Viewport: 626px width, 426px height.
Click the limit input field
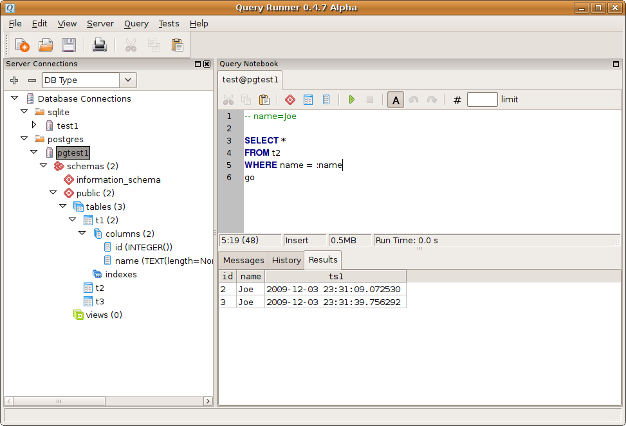click(x=483, y=99)
